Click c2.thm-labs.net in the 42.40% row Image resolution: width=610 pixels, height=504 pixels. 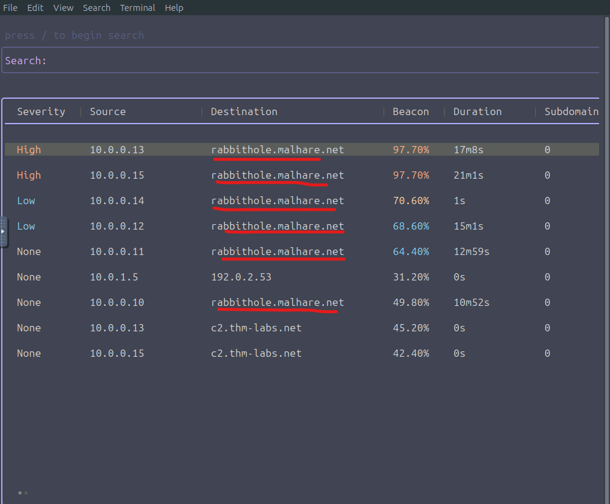(x=256, y=353)
